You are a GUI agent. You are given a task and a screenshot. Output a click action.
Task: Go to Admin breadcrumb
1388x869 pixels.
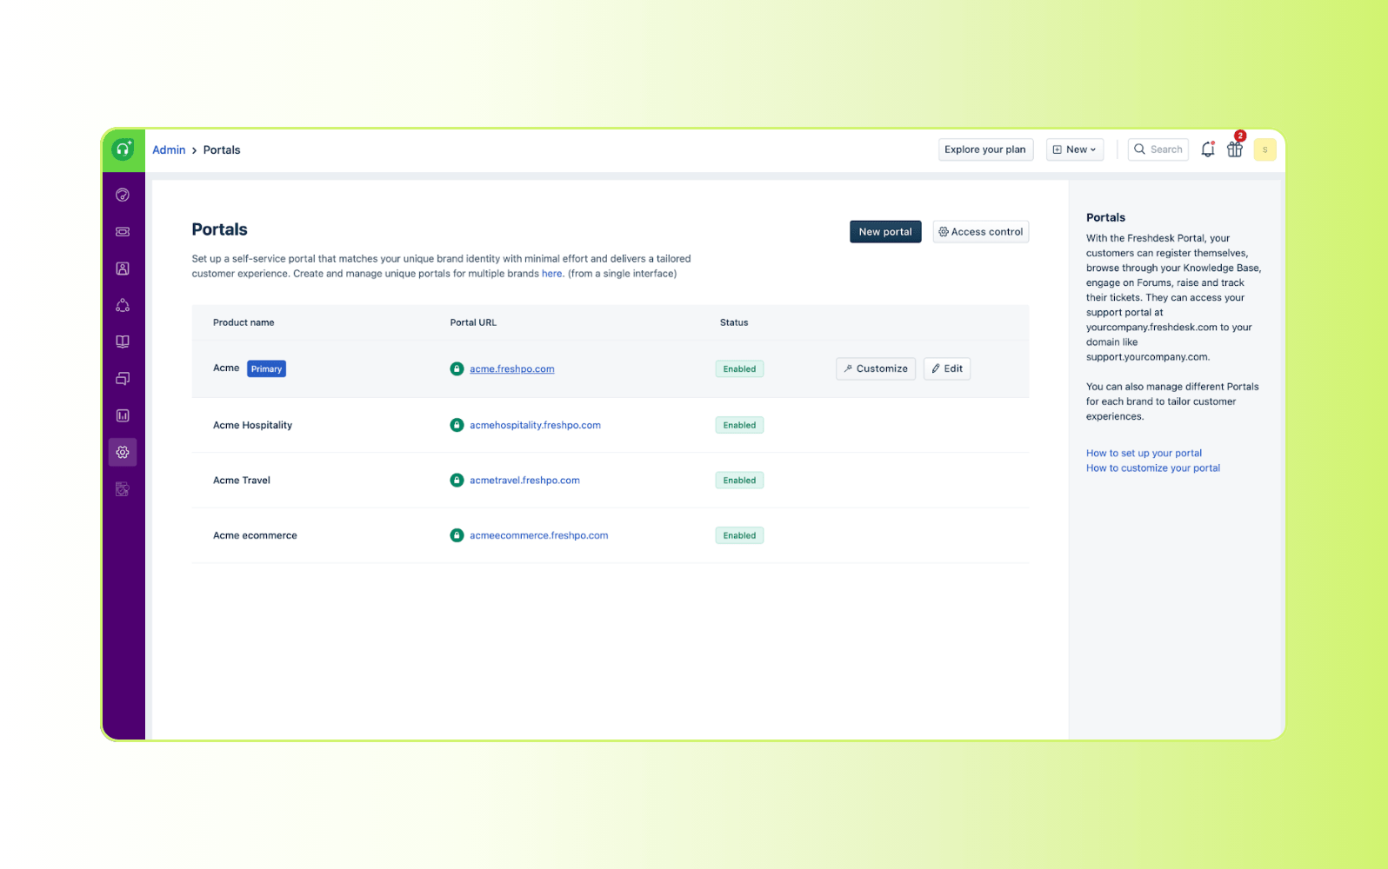point(169,149)
